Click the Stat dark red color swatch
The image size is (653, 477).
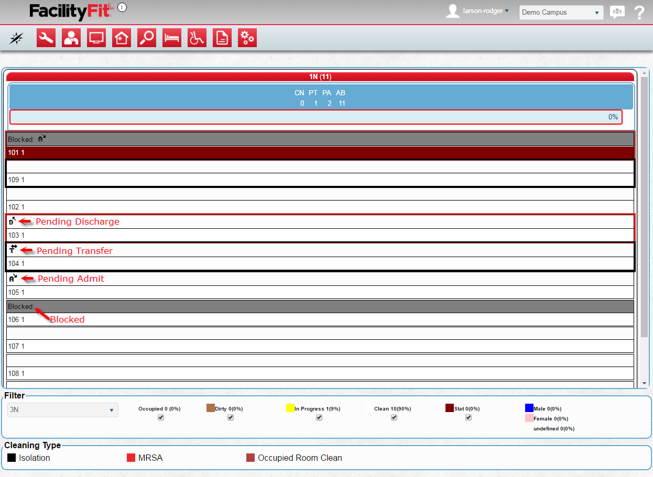click(x=450, y=408)
